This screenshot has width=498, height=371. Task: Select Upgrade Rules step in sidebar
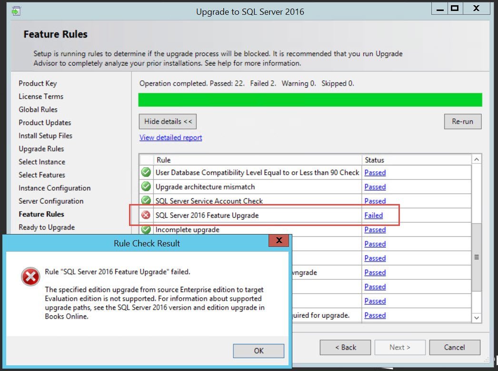pos(41,149)
